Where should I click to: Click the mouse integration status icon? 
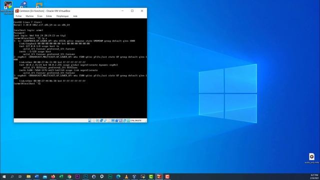(124, 120)
